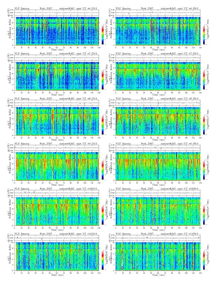This screenshot has width=217, height=281.
Task: Click the title text 'start UT =1120:0'
Action: click(x=87, y=234)
